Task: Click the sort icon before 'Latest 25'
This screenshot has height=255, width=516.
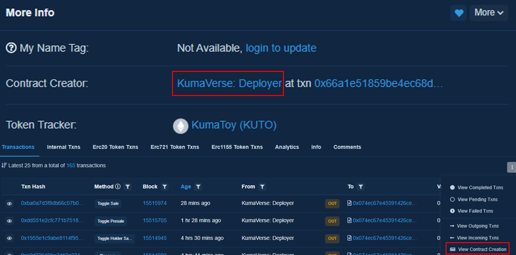Action: click(4, 165)
